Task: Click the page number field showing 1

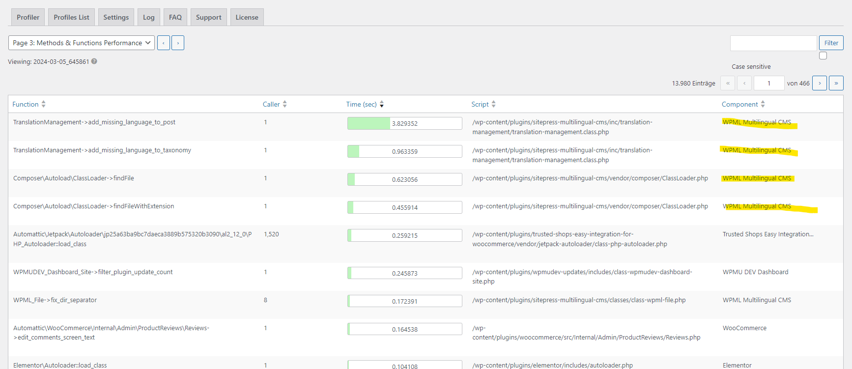Action: [x=769, y=83]
